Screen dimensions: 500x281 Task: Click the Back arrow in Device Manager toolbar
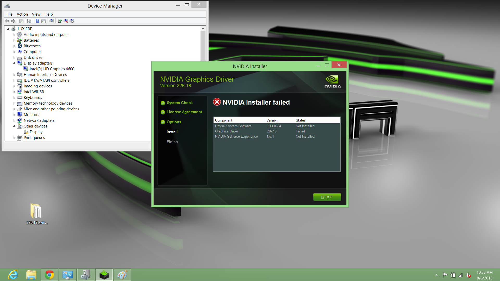click(7, 21)
